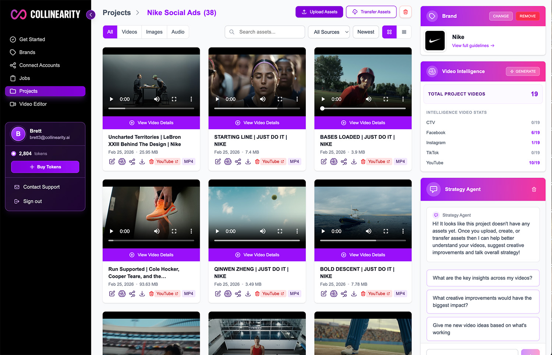Viewport: 552px width, 355px height.
Task: Open the All Sources dropdown
Action: coord(330,32)
